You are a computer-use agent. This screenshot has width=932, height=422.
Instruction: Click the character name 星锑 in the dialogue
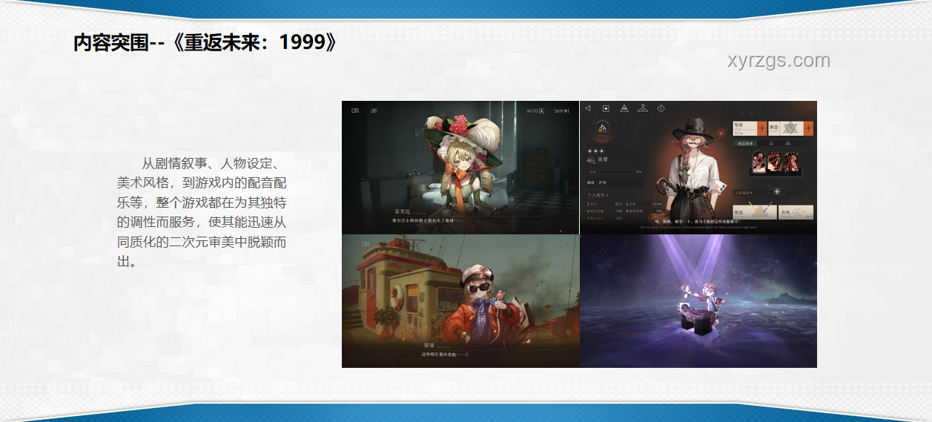coord(429,346)
